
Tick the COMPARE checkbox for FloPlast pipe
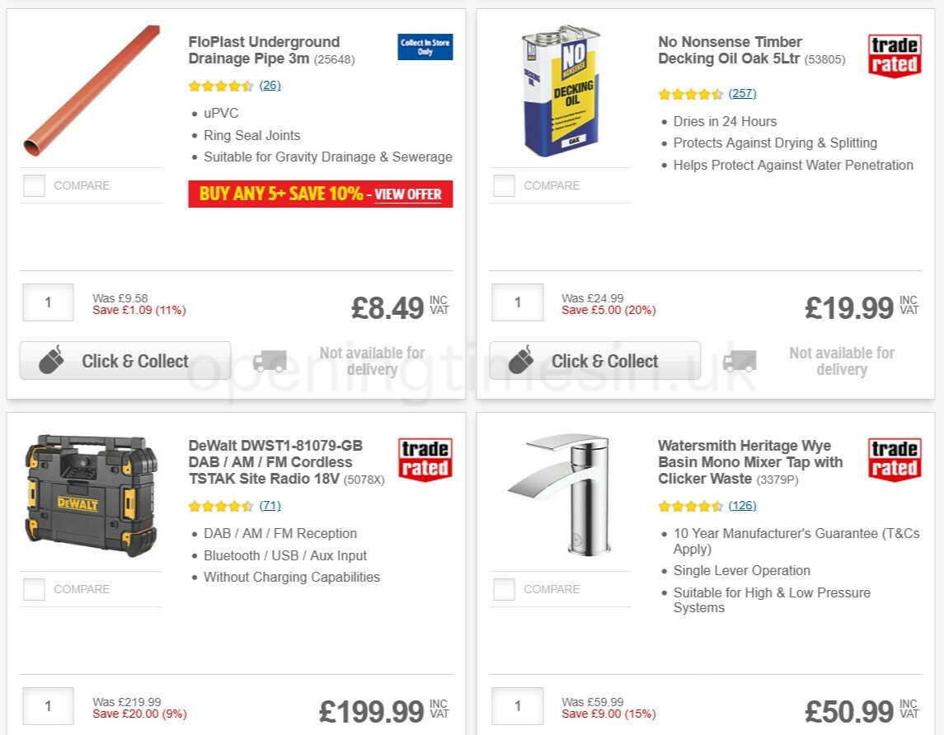pos(34,185)
